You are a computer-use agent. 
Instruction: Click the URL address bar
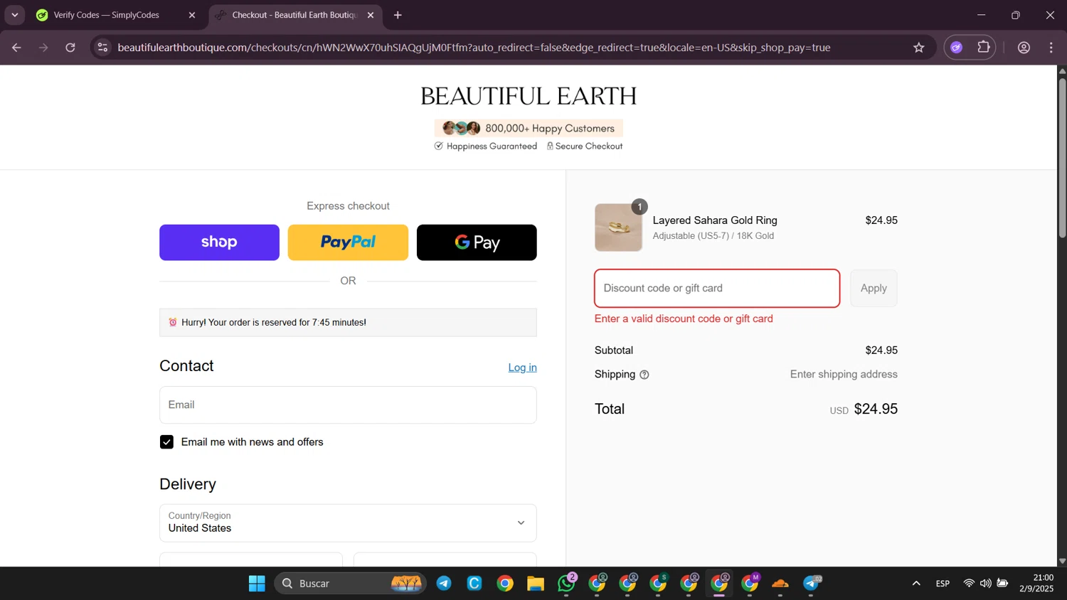coord(474,48)
